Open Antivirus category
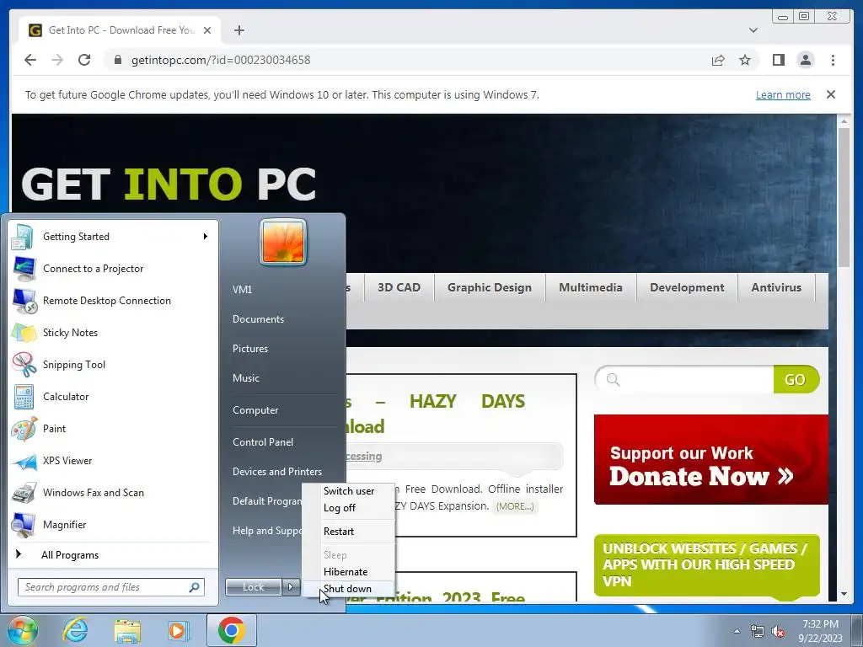This screenshot has width=863, height=647. click(776, 288)
